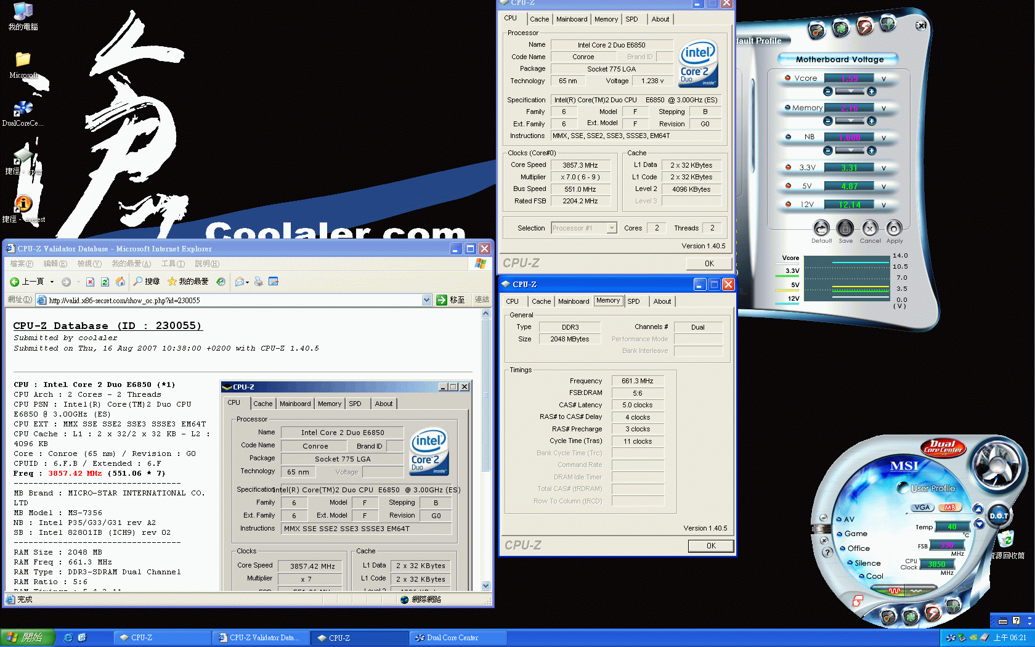This screenshot has width=1035, height=647.
Task: Select the Office profile option
Action: click(856, 548)
